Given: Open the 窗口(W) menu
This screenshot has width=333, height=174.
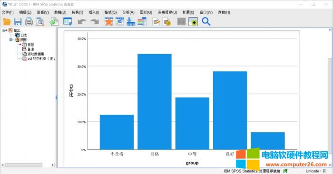Looking at the screenshot, I should (x=206, y=12).
